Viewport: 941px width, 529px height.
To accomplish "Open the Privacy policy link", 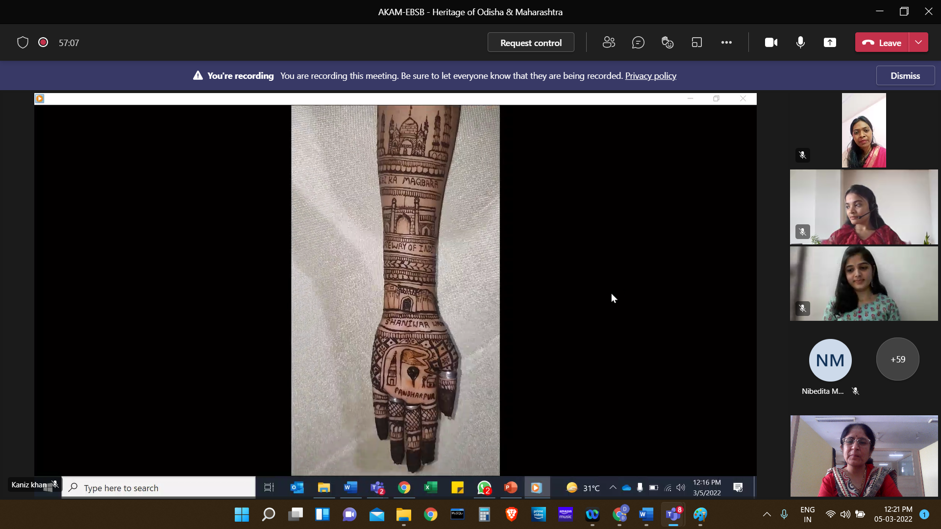I will 650,76.
